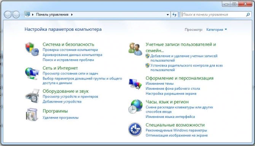Open the User Accounts people icon
Viewport: 255px width, 146px height.
pyautogui.click(x=135, y=49)
